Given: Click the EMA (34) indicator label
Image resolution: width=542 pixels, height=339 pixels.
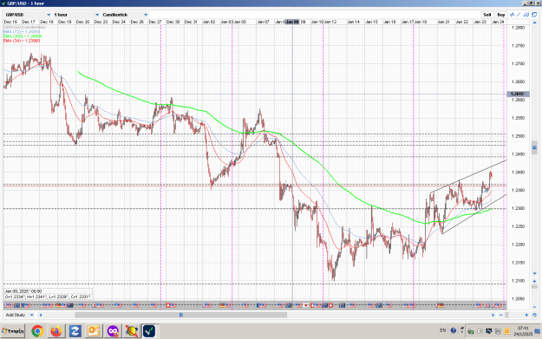Looking at the screenshot, I should 22,41.
